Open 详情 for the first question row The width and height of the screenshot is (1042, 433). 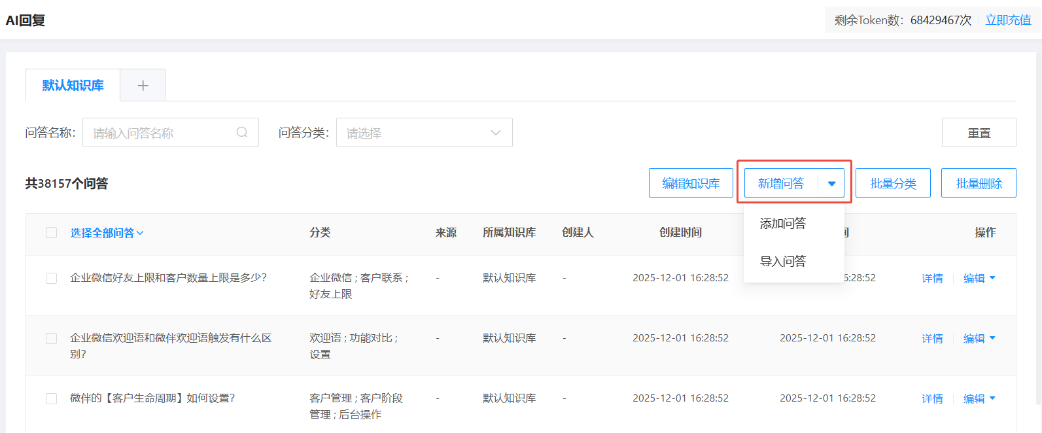point(932,278)
